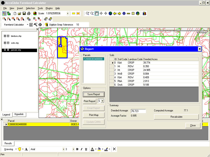Click the Recalculate button
210x157 pixels.
tap(176, 117)
